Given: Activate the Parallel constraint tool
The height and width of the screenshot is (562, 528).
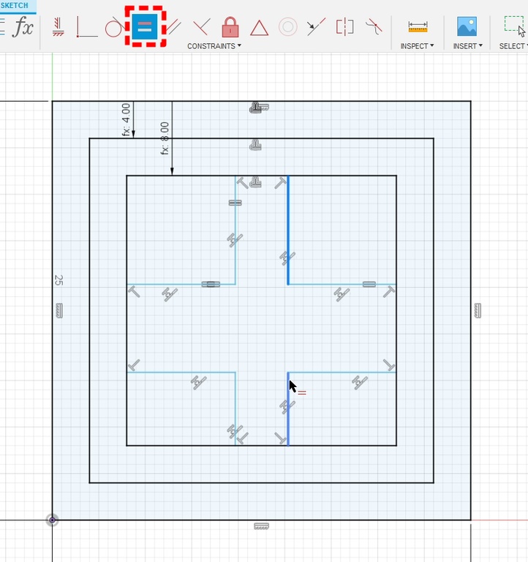Looking at the screenshot, I should pos(174,28).
